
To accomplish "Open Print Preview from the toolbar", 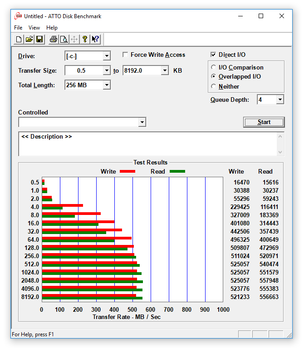I will (x=64, y=39).
